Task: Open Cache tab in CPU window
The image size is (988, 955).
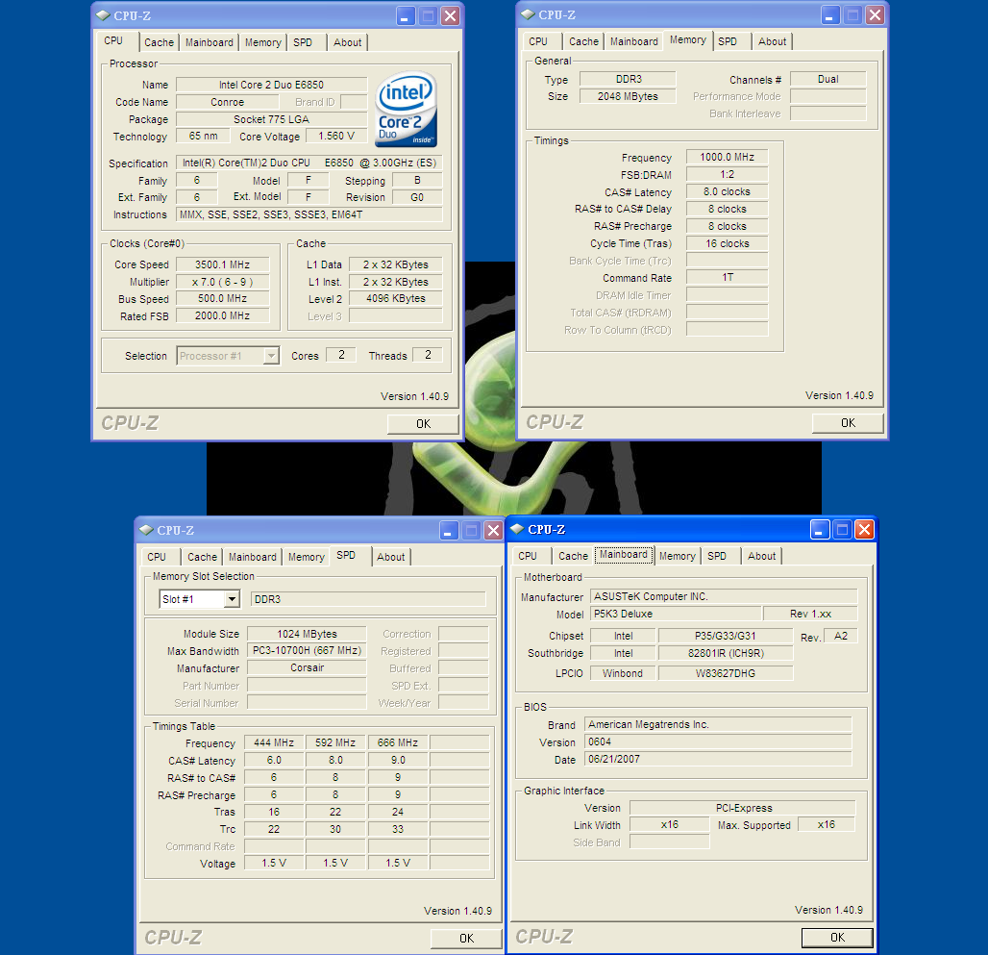Action: (x=159, y=42)
